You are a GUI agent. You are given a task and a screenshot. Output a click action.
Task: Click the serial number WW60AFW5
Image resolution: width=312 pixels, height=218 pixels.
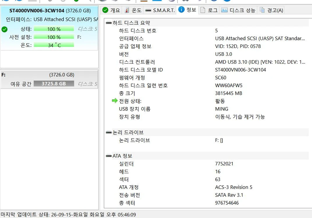(229, 85)
